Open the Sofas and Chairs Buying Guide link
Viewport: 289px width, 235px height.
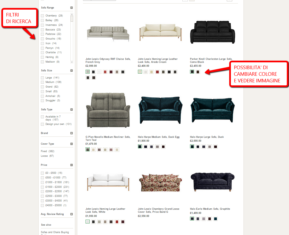click(x=55, y=232)
